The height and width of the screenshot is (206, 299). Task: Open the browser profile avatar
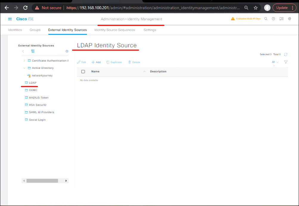point(267,8)
